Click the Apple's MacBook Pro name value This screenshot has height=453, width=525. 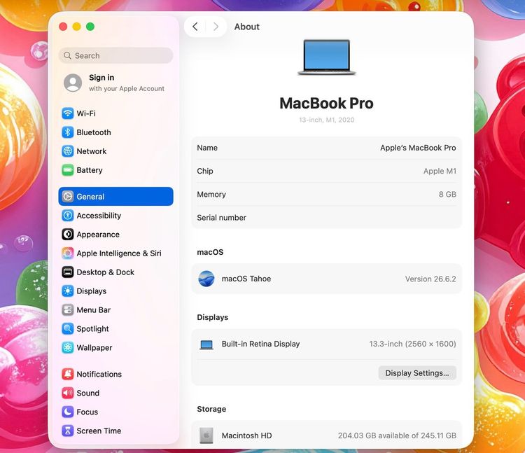click(x=418, y=148)
